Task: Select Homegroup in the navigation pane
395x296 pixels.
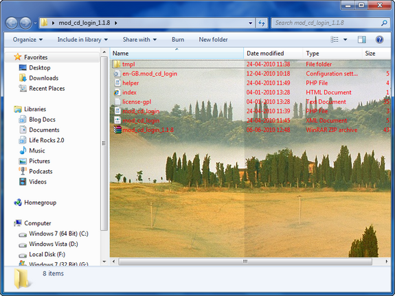Action: pos(40,203)
